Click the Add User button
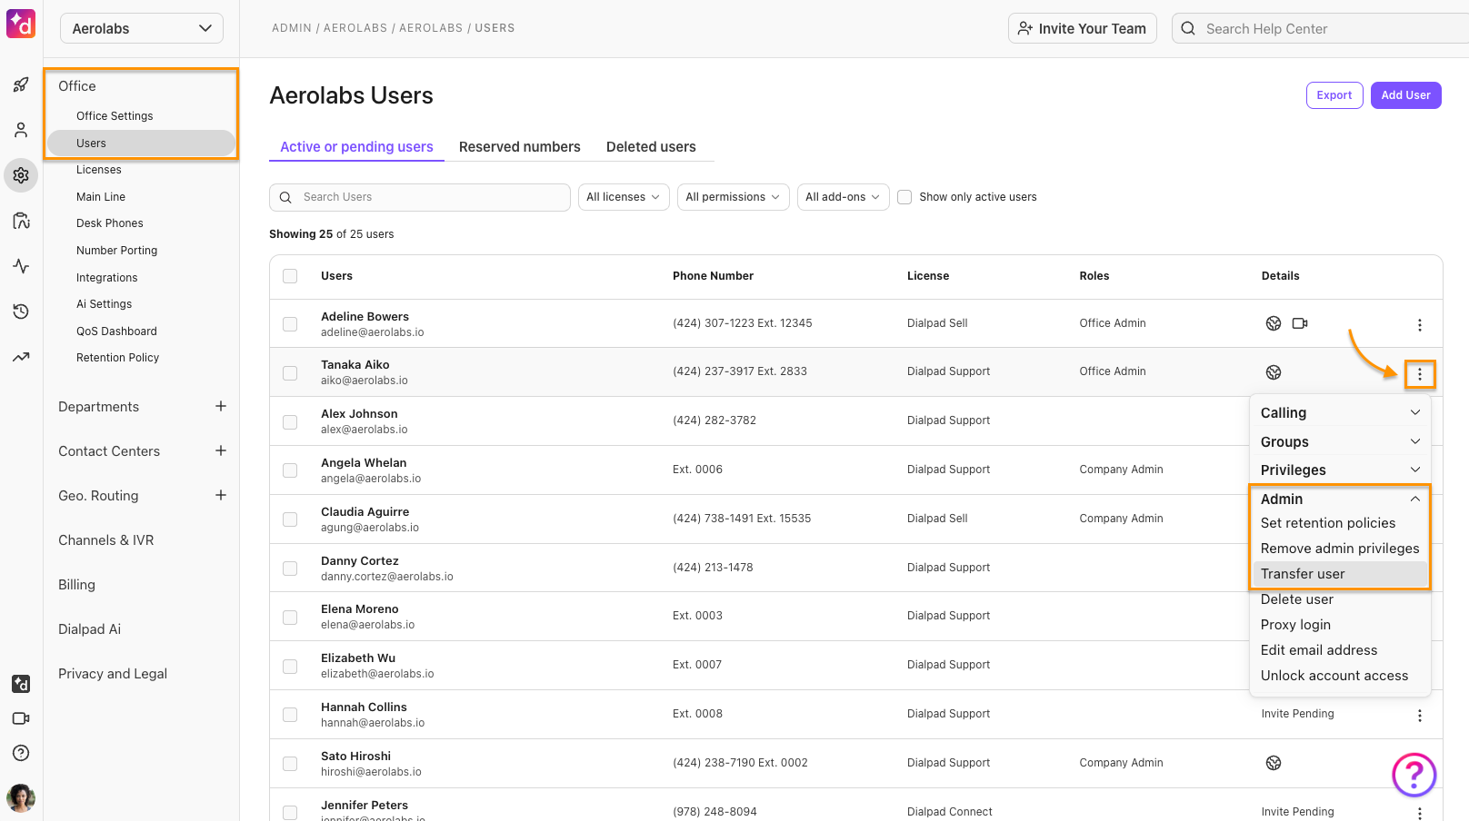Image resolution: width=1469 pixels, height=821 pixels. [1405, 95]
